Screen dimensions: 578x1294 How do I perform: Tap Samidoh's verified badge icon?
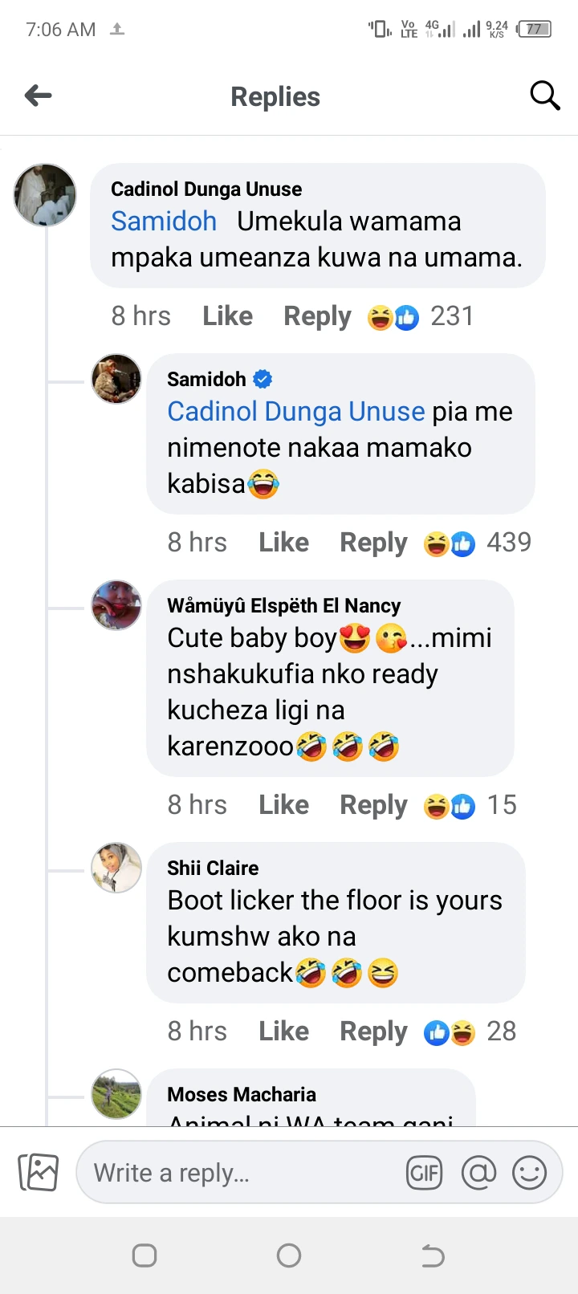(263, 379)
